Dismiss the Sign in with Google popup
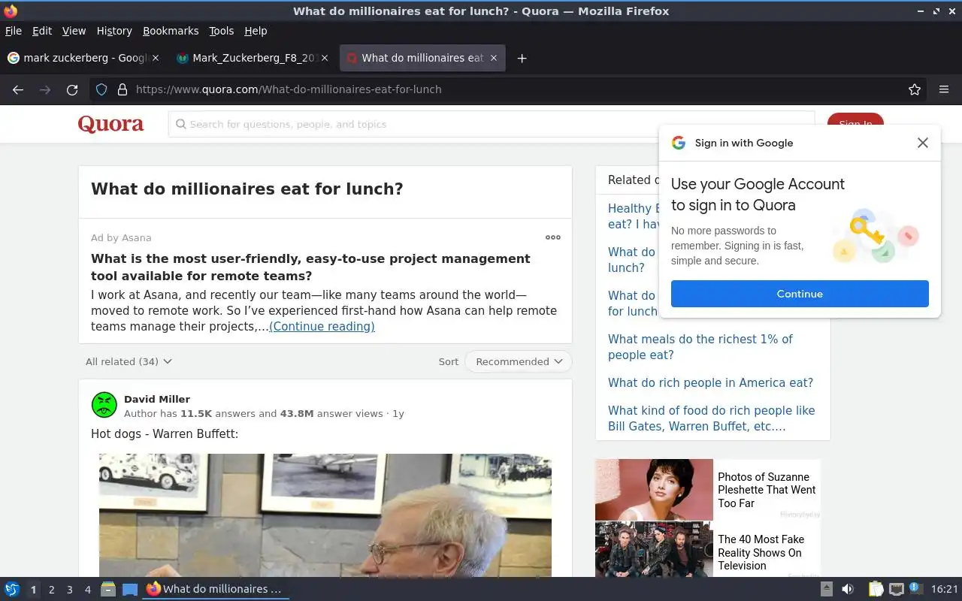This screenshot has height=601, width=962. [923, 143]
